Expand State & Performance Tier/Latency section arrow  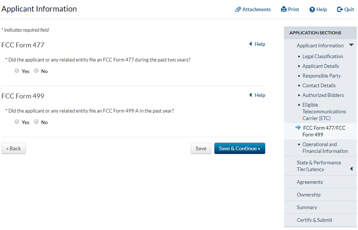pos(351,169)
